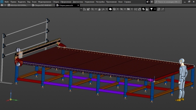
Task: Toggle the highlighted icon left of the layers icon
Action: (143, 9)
